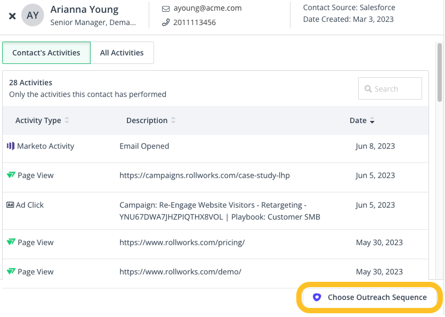
Task: Click the magnifier icon in Search box
Action: pos(368,89)
